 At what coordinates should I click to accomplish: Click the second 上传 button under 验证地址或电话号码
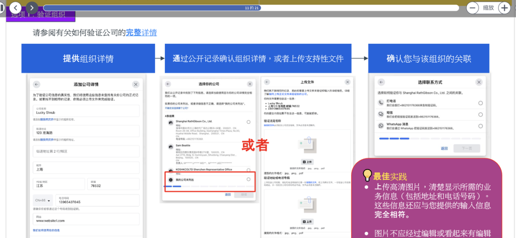click(x=307, y=221)
